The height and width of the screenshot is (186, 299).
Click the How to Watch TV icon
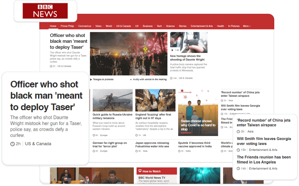(140, 171)
